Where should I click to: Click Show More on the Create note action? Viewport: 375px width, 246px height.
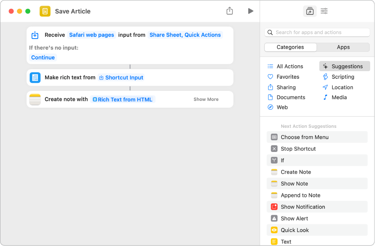[x=206, y=99]
